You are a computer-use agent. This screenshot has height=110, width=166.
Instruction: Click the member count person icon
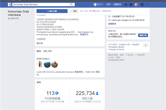pos(97,93)
